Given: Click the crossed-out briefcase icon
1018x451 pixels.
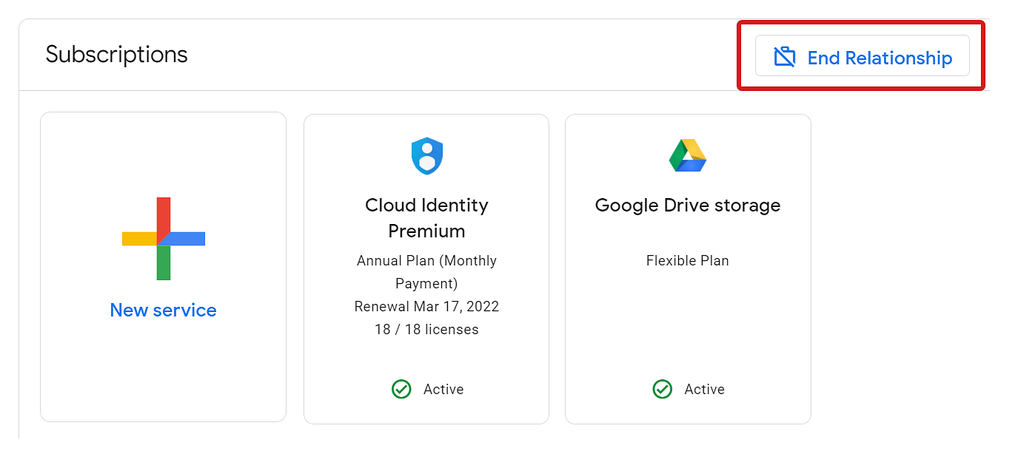Looking at the screenshot, I should (x=784, y=57).
